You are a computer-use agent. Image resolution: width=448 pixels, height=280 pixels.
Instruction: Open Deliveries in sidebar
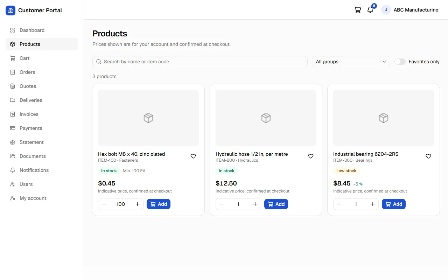pos(42,100)
